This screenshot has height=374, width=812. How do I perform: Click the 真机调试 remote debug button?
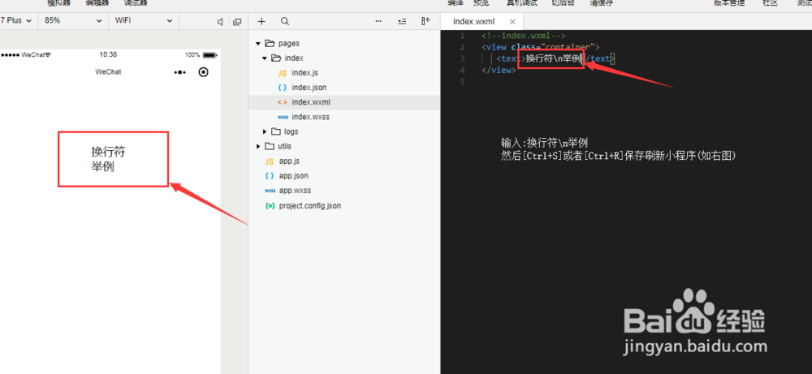pos(522,2)
